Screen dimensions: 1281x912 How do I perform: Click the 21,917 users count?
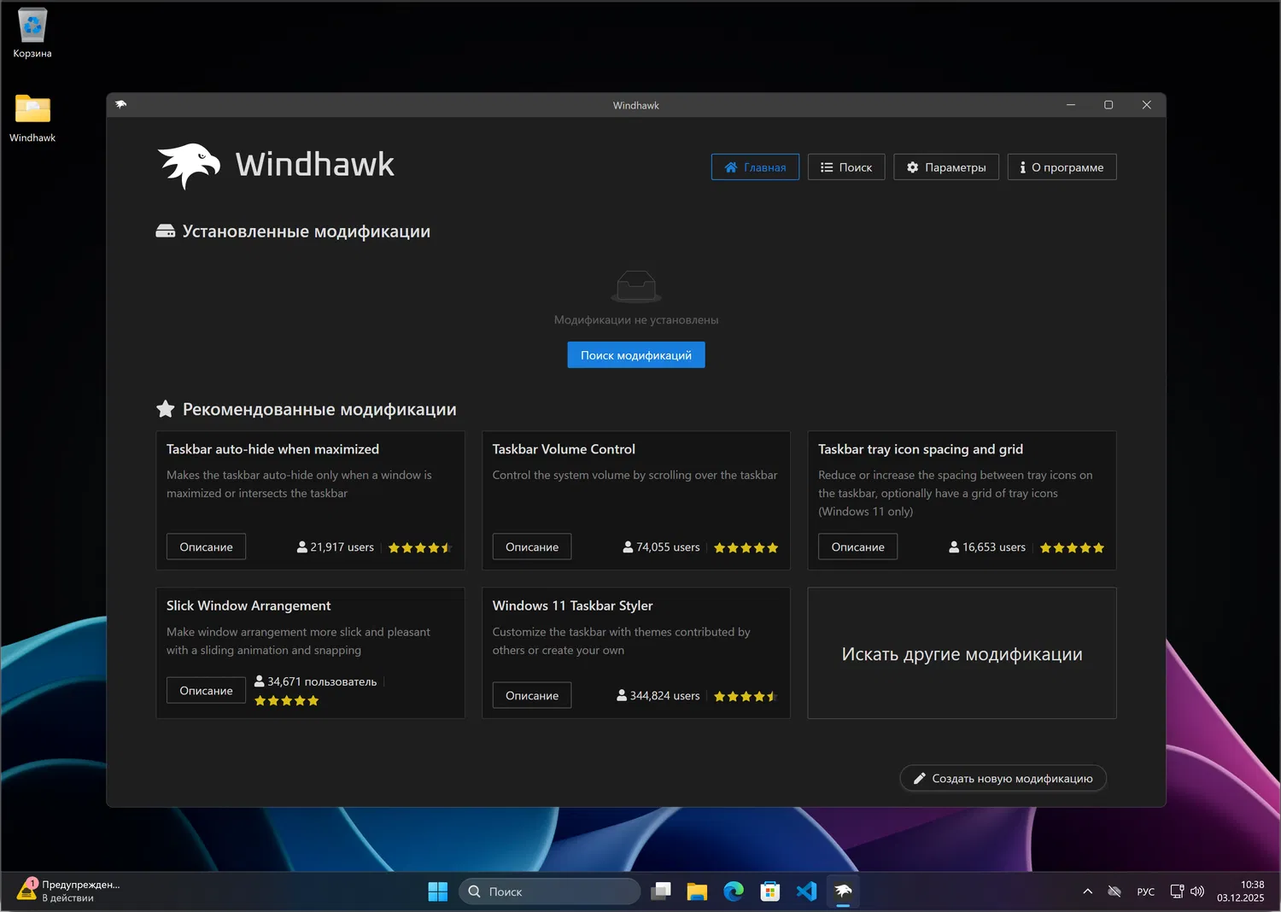[x=336, y=547]
